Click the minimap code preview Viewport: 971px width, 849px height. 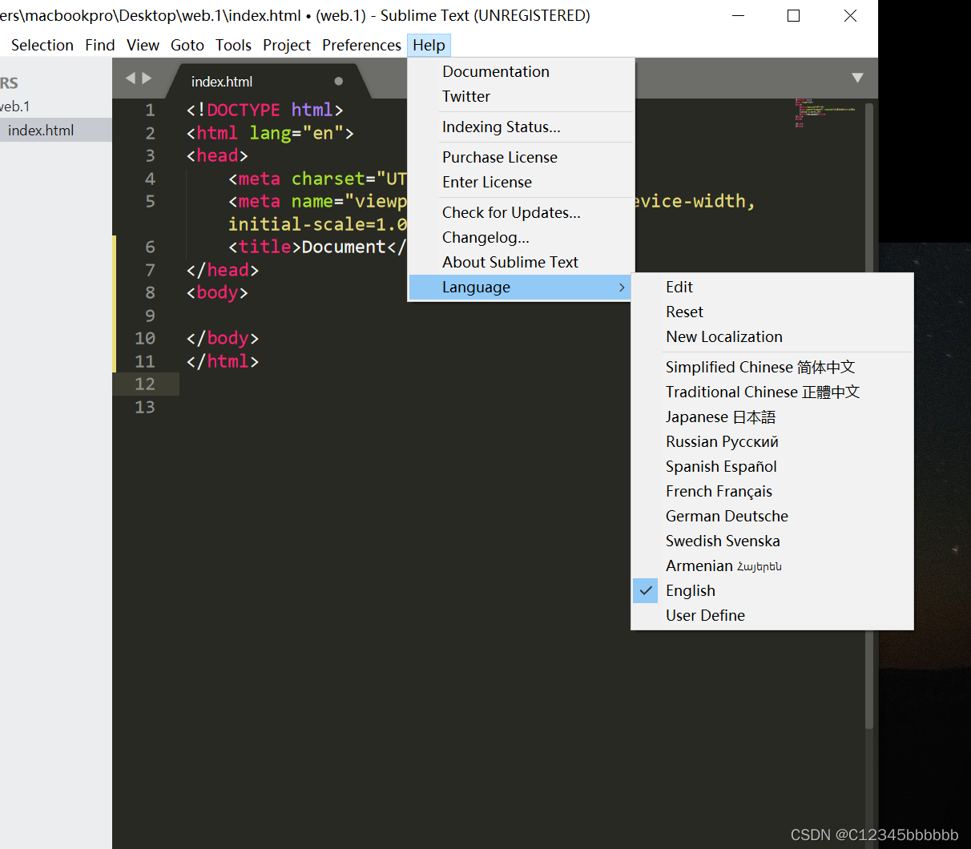pos(824,113)
